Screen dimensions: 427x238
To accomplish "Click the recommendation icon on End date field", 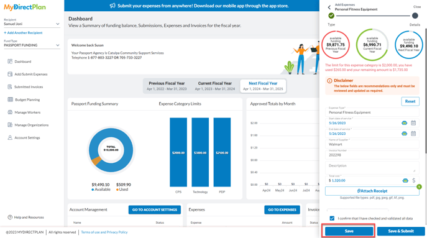I will coord(405,134).
